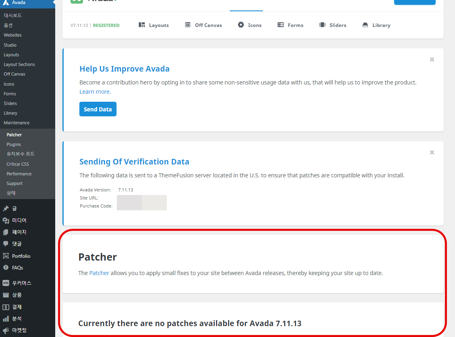Click the FAQs sidebar icon
The image size is (455, 337).
pos(6,267)
